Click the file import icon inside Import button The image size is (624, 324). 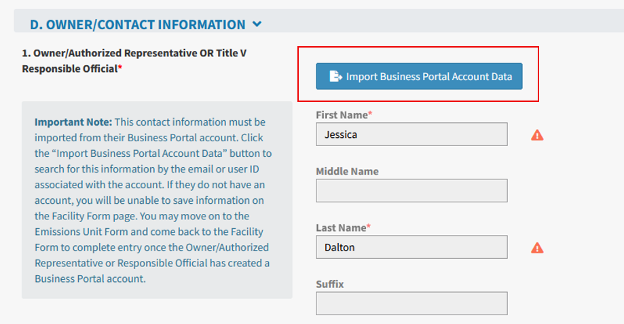tap(335, 76)
